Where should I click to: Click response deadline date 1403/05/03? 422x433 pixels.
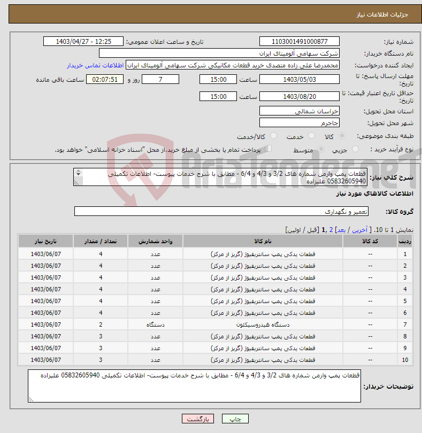click(300, 79)
